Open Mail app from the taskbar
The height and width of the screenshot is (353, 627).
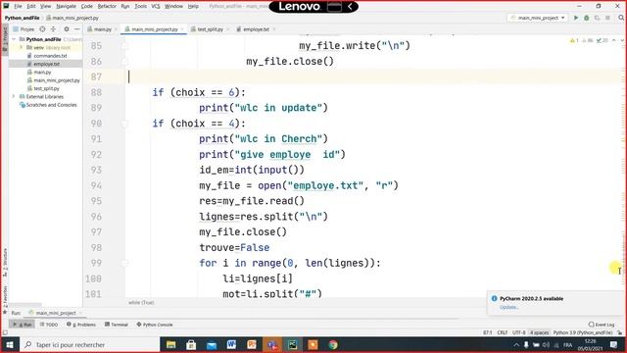point(212,344)
